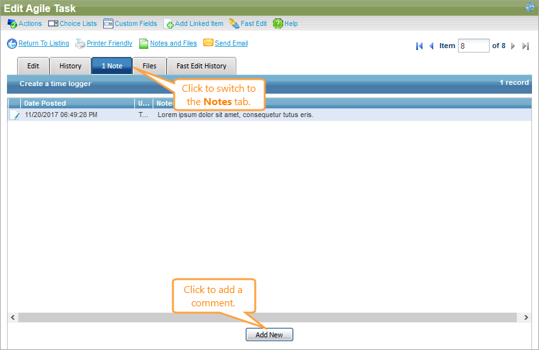Go to first item arrow

click(x=419, y=46)
